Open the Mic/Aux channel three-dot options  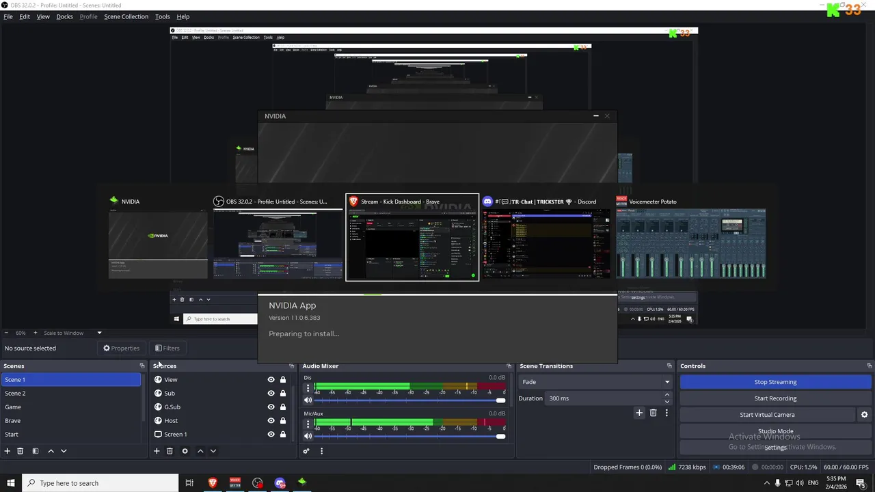click(x=308, y=423)
